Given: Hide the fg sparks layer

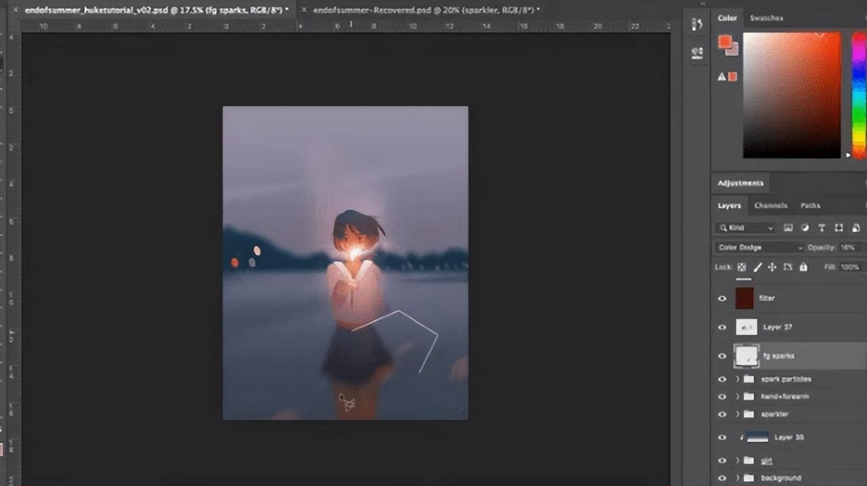Looking at the screenshot, I should tap(722, 356).
